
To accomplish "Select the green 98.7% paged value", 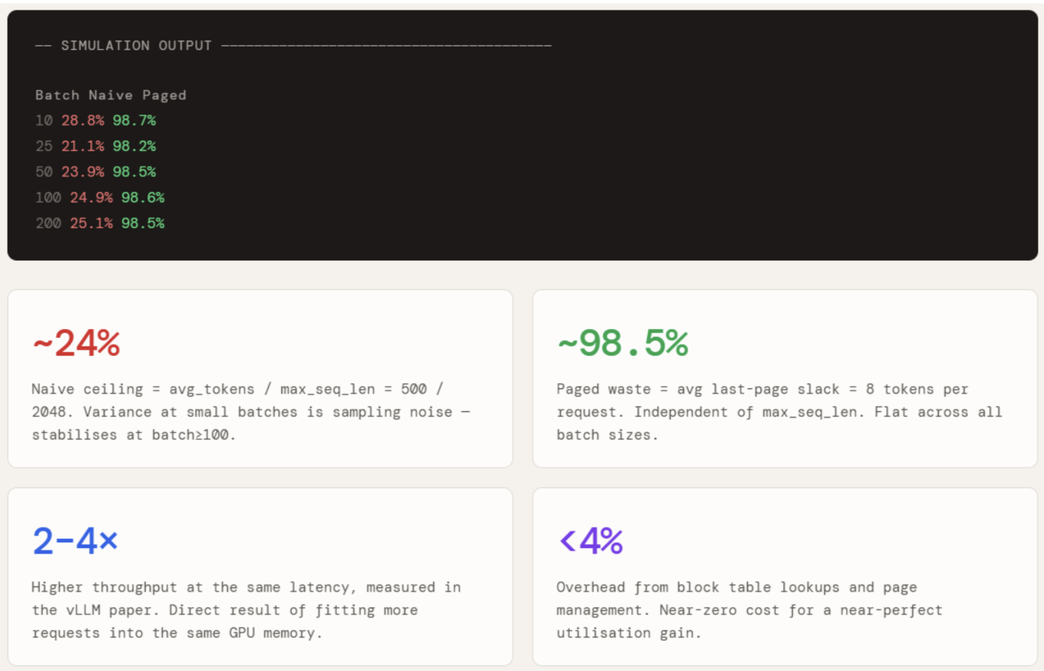I will tap(134, 121).
